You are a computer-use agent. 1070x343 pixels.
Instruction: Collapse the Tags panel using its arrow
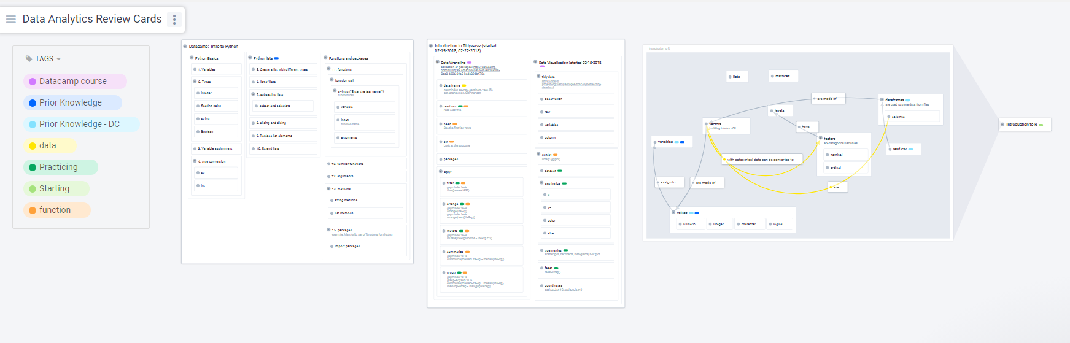coord(59,60)
